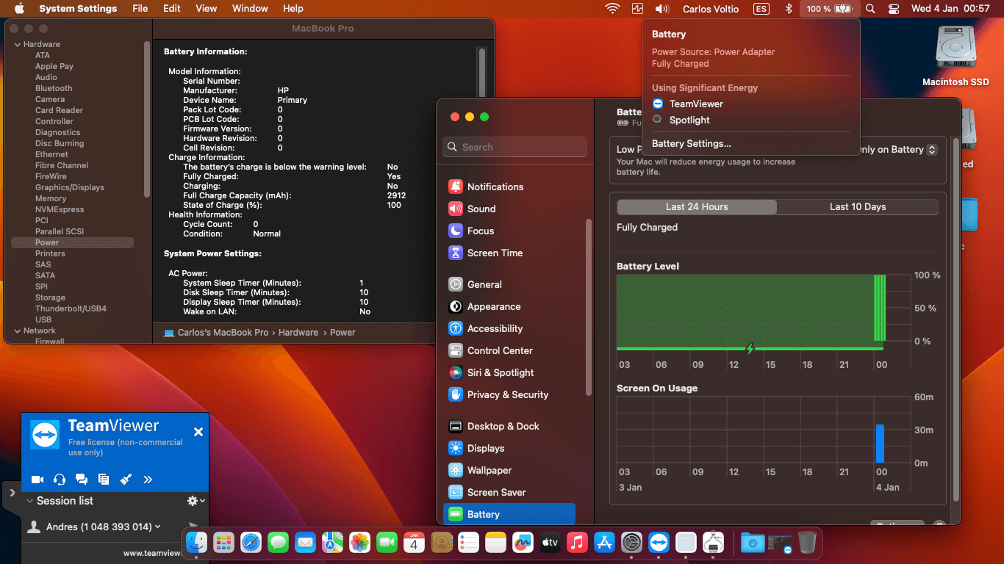This screenshot has height=564, width=1004.
Task: Open Privacy & Security settings pane
Action: coord(507,395)
